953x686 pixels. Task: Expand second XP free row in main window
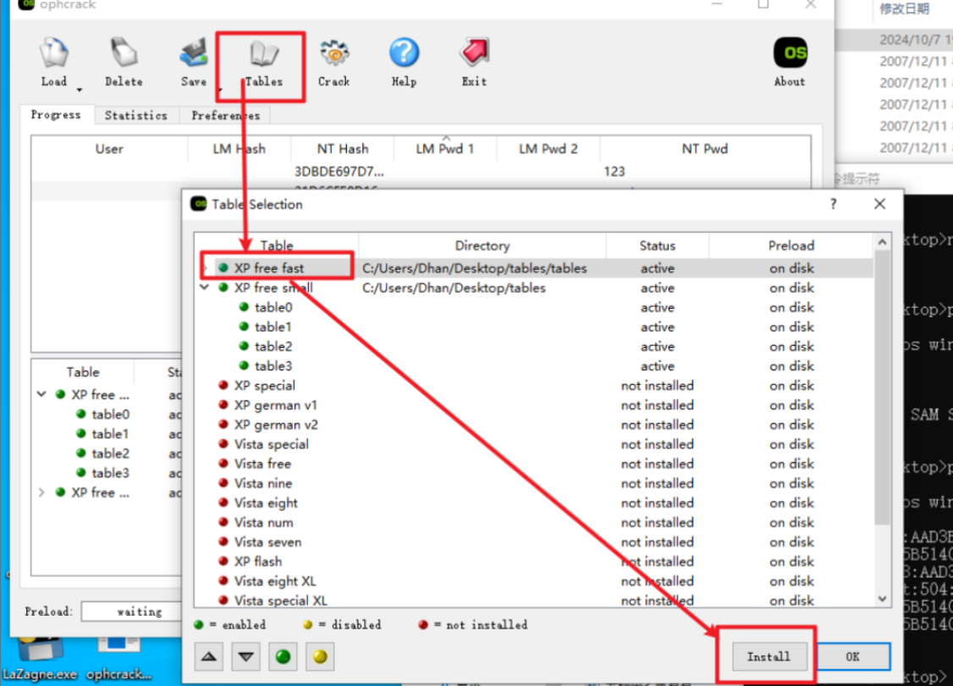[41, 492]
